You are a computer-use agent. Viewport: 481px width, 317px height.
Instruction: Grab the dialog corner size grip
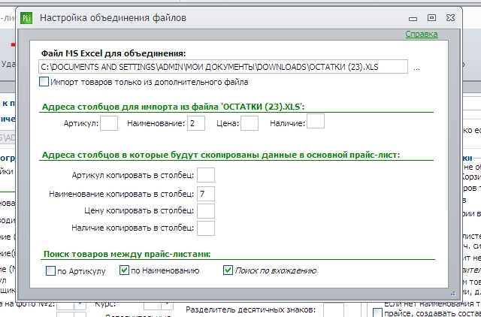pyautogui.click(x=453, y=294)
